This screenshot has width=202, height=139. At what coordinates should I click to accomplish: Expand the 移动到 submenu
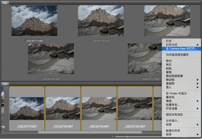pyautogui.click(x=181, y=80)
